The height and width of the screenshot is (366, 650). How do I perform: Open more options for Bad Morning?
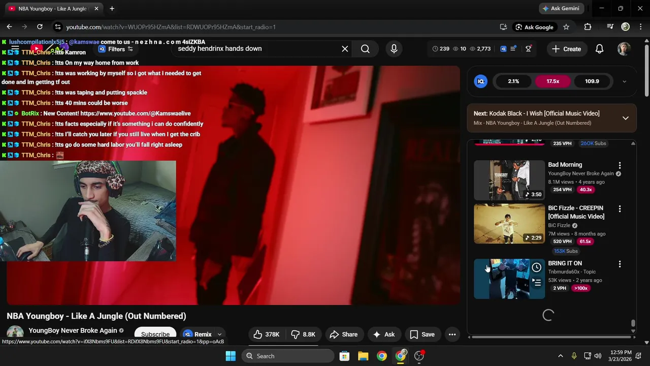[x=620, y=166]
